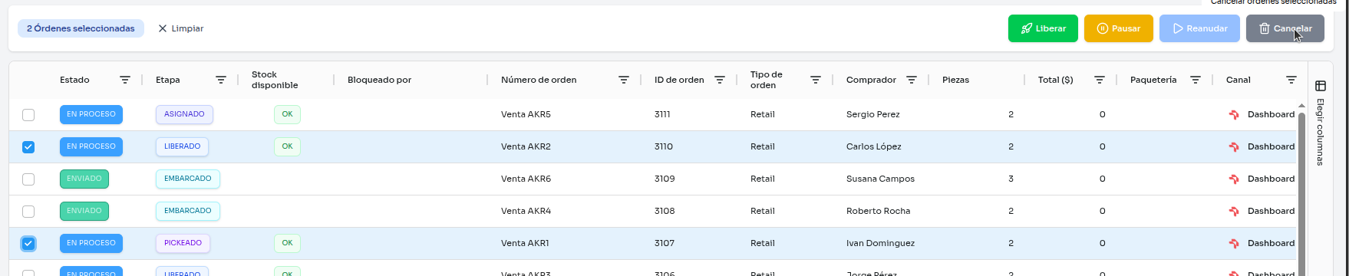
Task: Open the Canal column filter
Action: coord(1291,80)
